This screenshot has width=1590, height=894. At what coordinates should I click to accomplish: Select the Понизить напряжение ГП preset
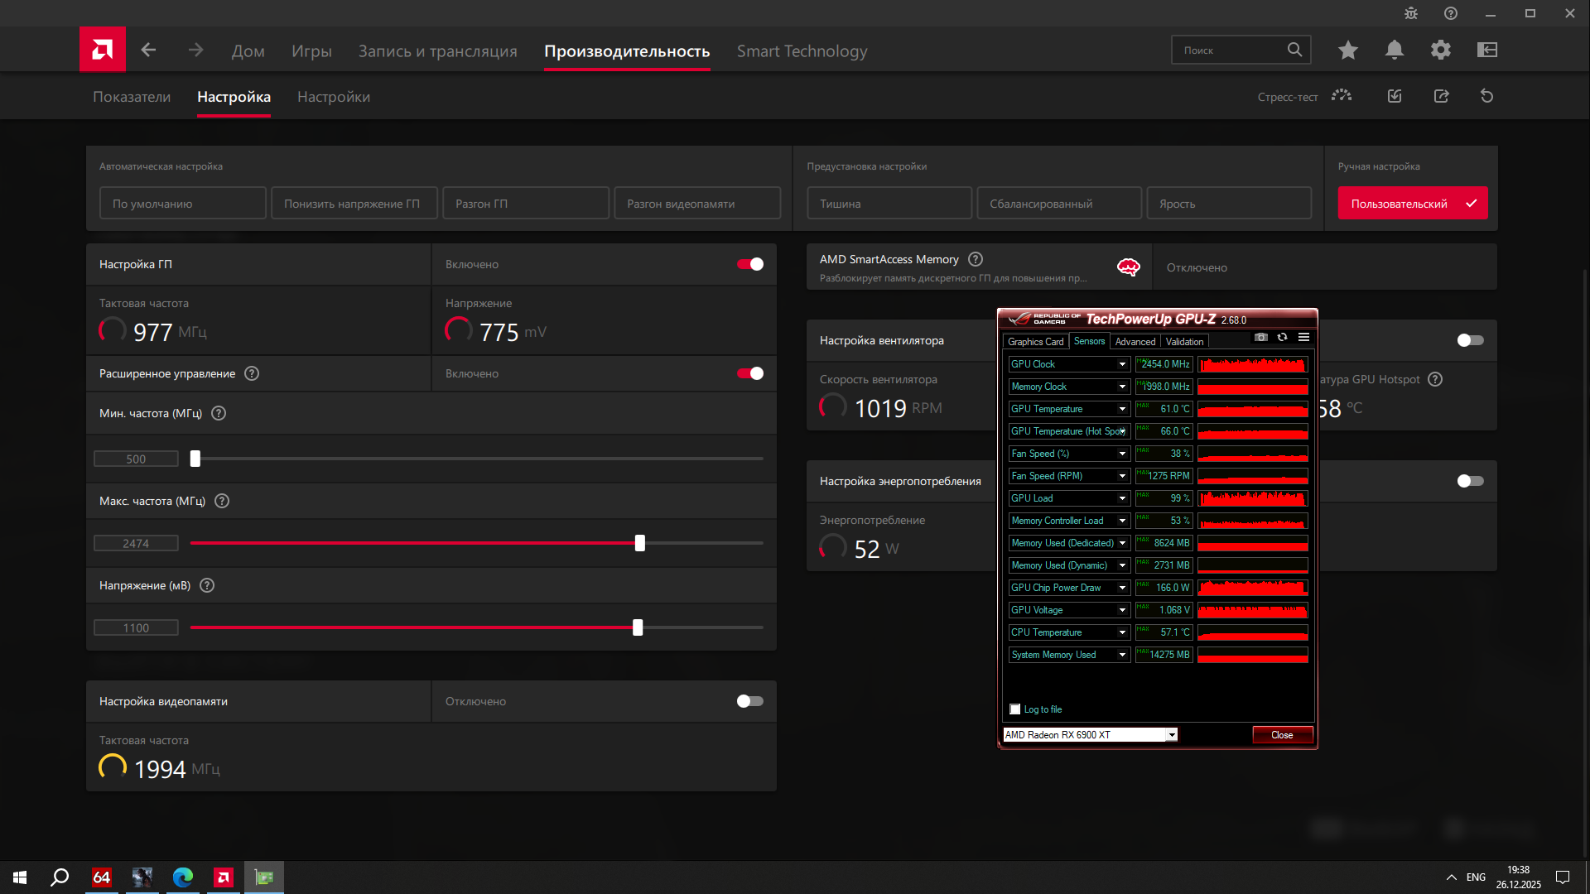(x=354, y=204)
